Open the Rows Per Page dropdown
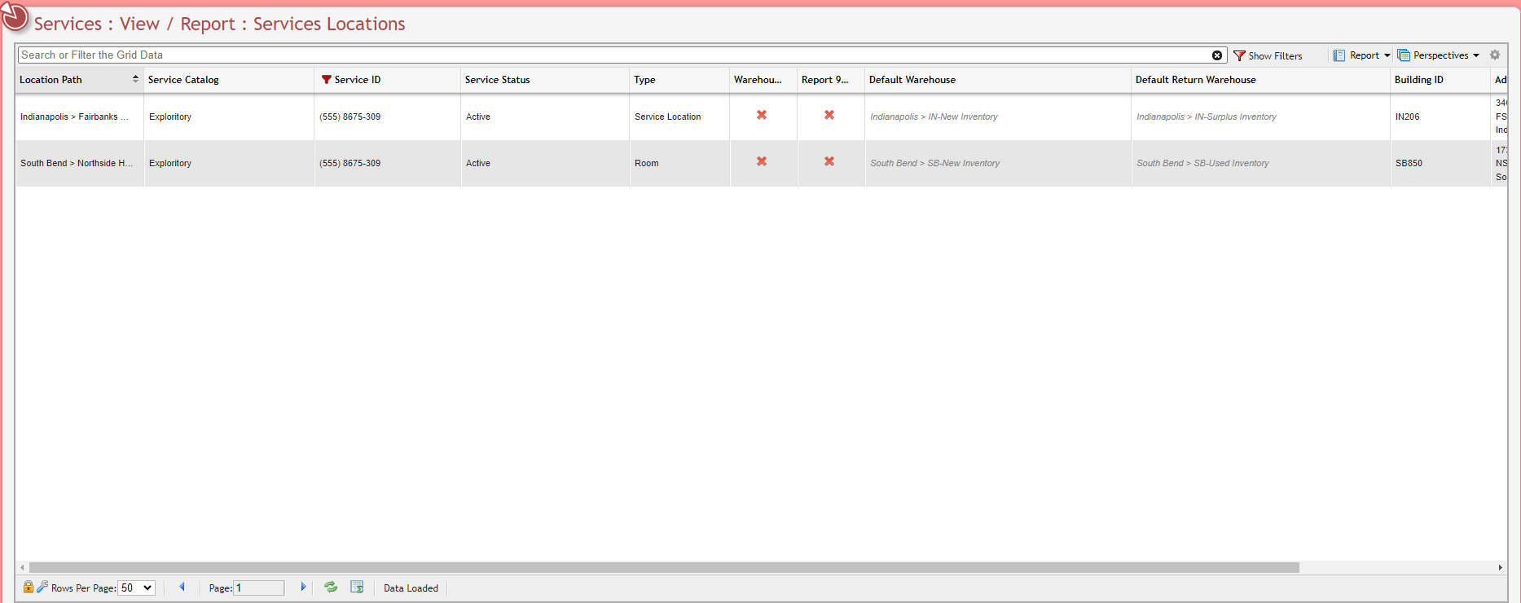1521x603 pixels. click(136, 588)
